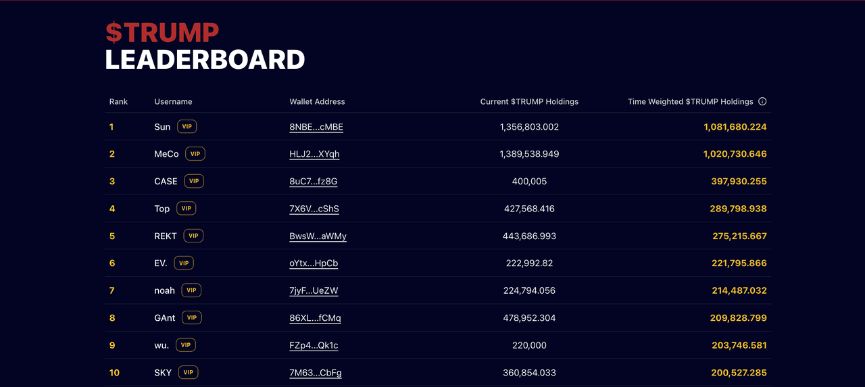Screen dimensions: 865x387
Task: Click the VIP badge beside CASE
Action: 194,181
